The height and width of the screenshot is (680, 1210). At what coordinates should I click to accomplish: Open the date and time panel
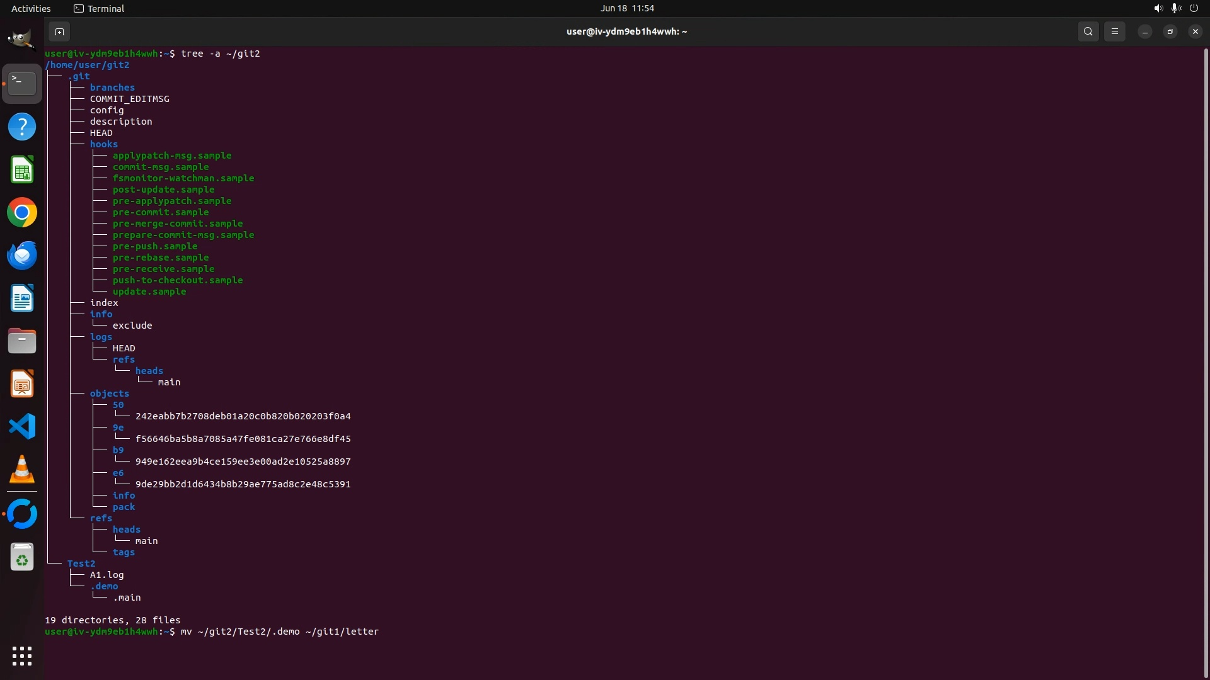tap(626, 8)
